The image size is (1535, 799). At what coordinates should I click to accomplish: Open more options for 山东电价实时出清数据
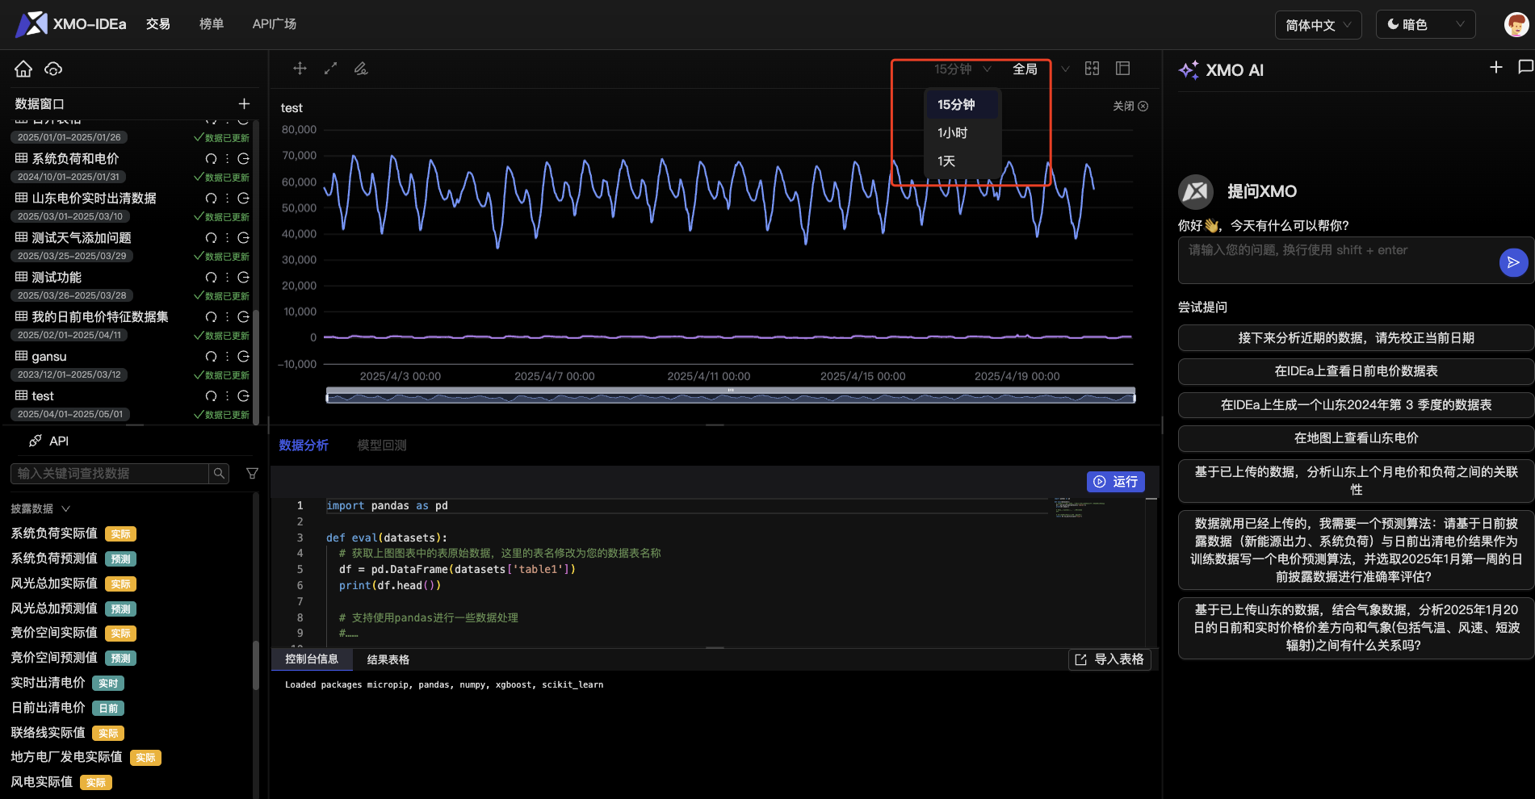pyautogui.click(x=227, y=199)
